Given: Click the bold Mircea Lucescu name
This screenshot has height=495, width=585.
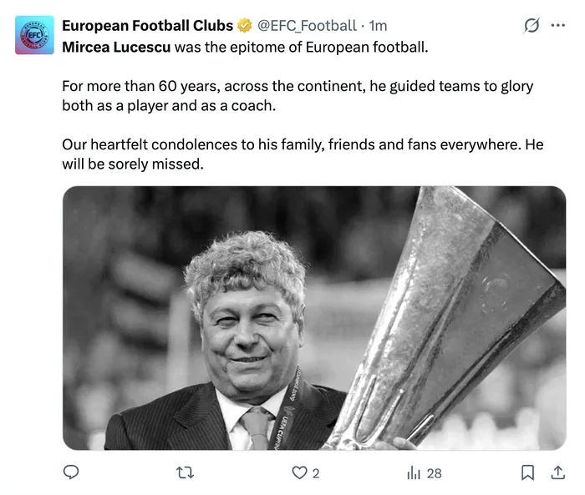Looking at the screenshot, I should pyautogui.click(x=116, y=47).
